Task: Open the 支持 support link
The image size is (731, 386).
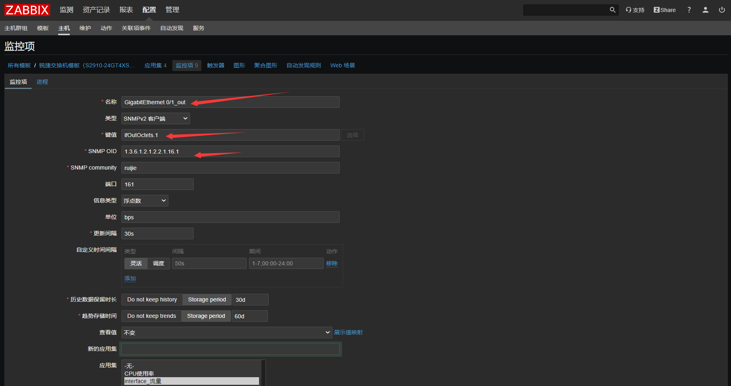Action: [x=635, y=10]
